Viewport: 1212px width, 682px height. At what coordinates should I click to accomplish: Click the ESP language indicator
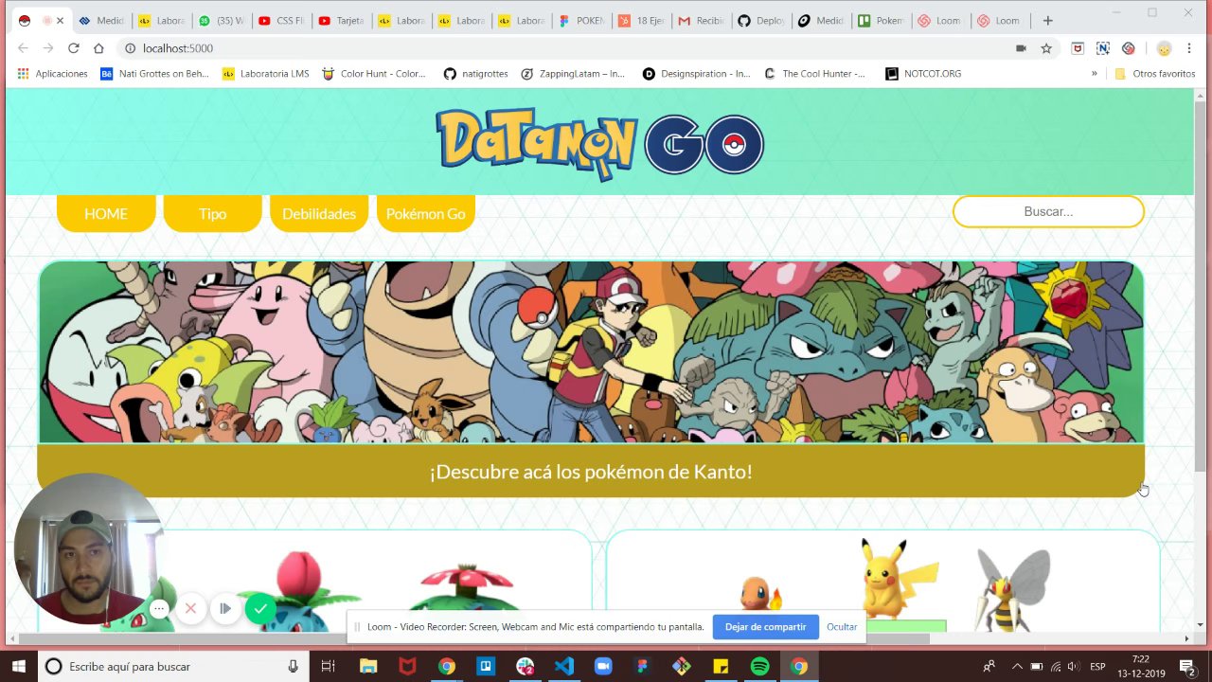click(x=1097, y=666)
